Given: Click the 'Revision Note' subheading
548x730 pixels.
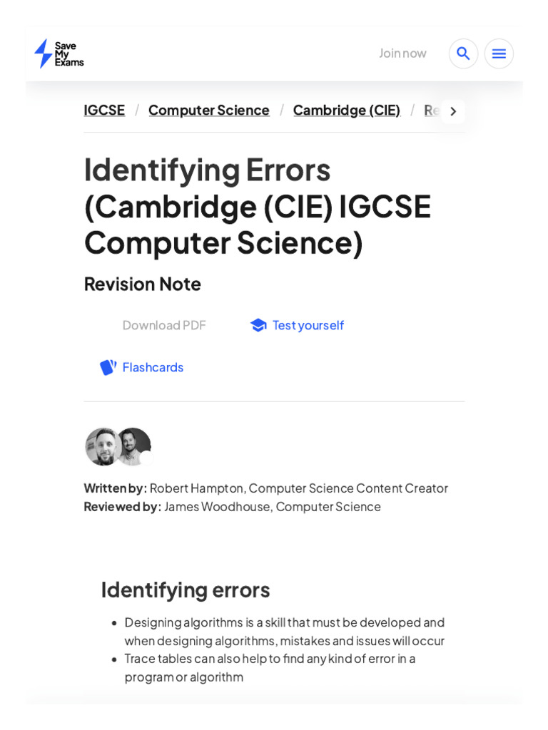Looking at the screenshot, I should tap(142, 284).
